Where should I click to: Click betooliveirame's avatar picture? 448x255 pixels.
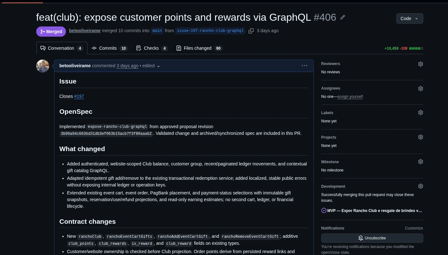click(43, 66)
